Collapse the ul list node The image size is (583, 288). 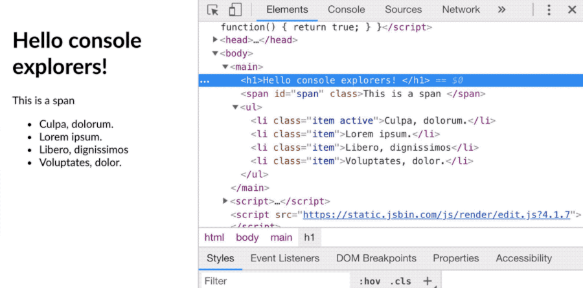click(236, 107)
